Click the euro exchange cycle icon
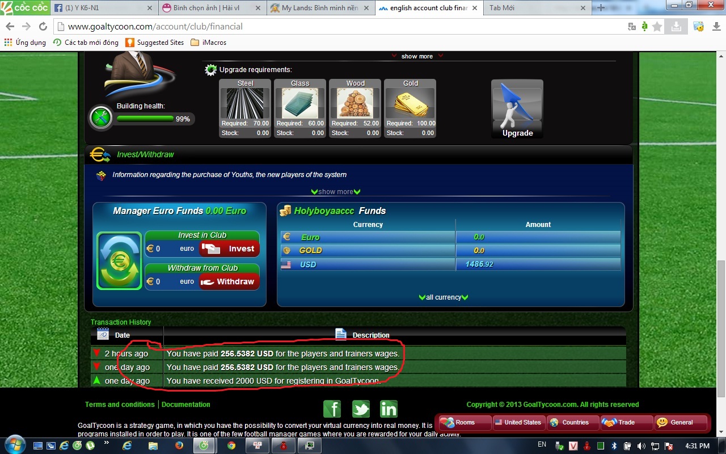726x454 pixels. click(x=119, y=260)
